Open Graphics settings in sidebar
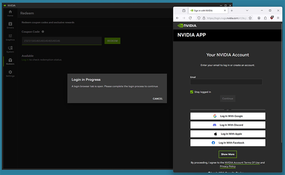This screenshot has width=285, height=175. [10, 37]
